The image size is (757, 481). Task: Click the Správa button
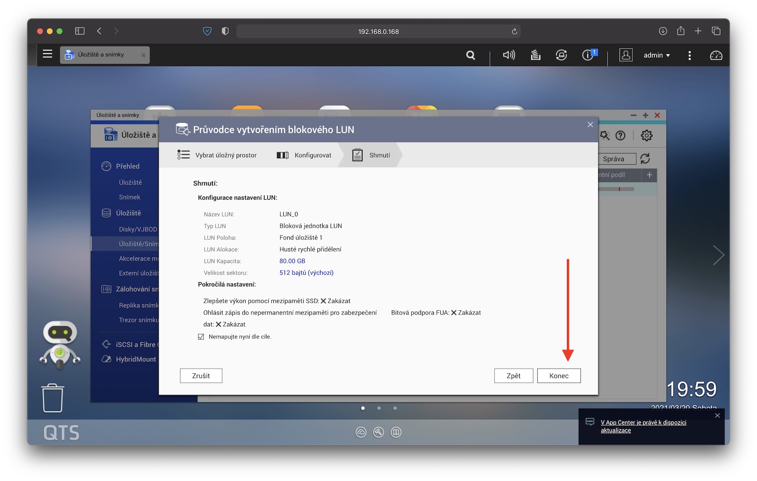[617, 159]
